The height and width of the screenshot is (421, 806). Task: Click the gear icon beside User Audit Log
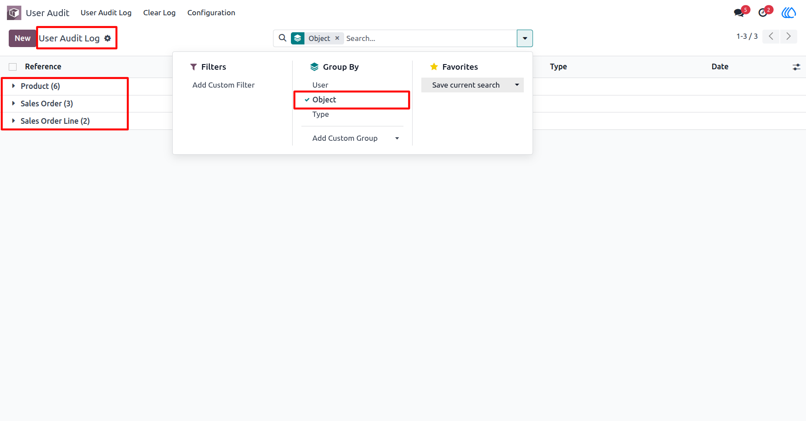click(108, 38)
